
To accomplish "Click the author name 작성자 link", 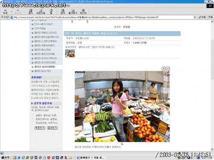I will 82,38.
